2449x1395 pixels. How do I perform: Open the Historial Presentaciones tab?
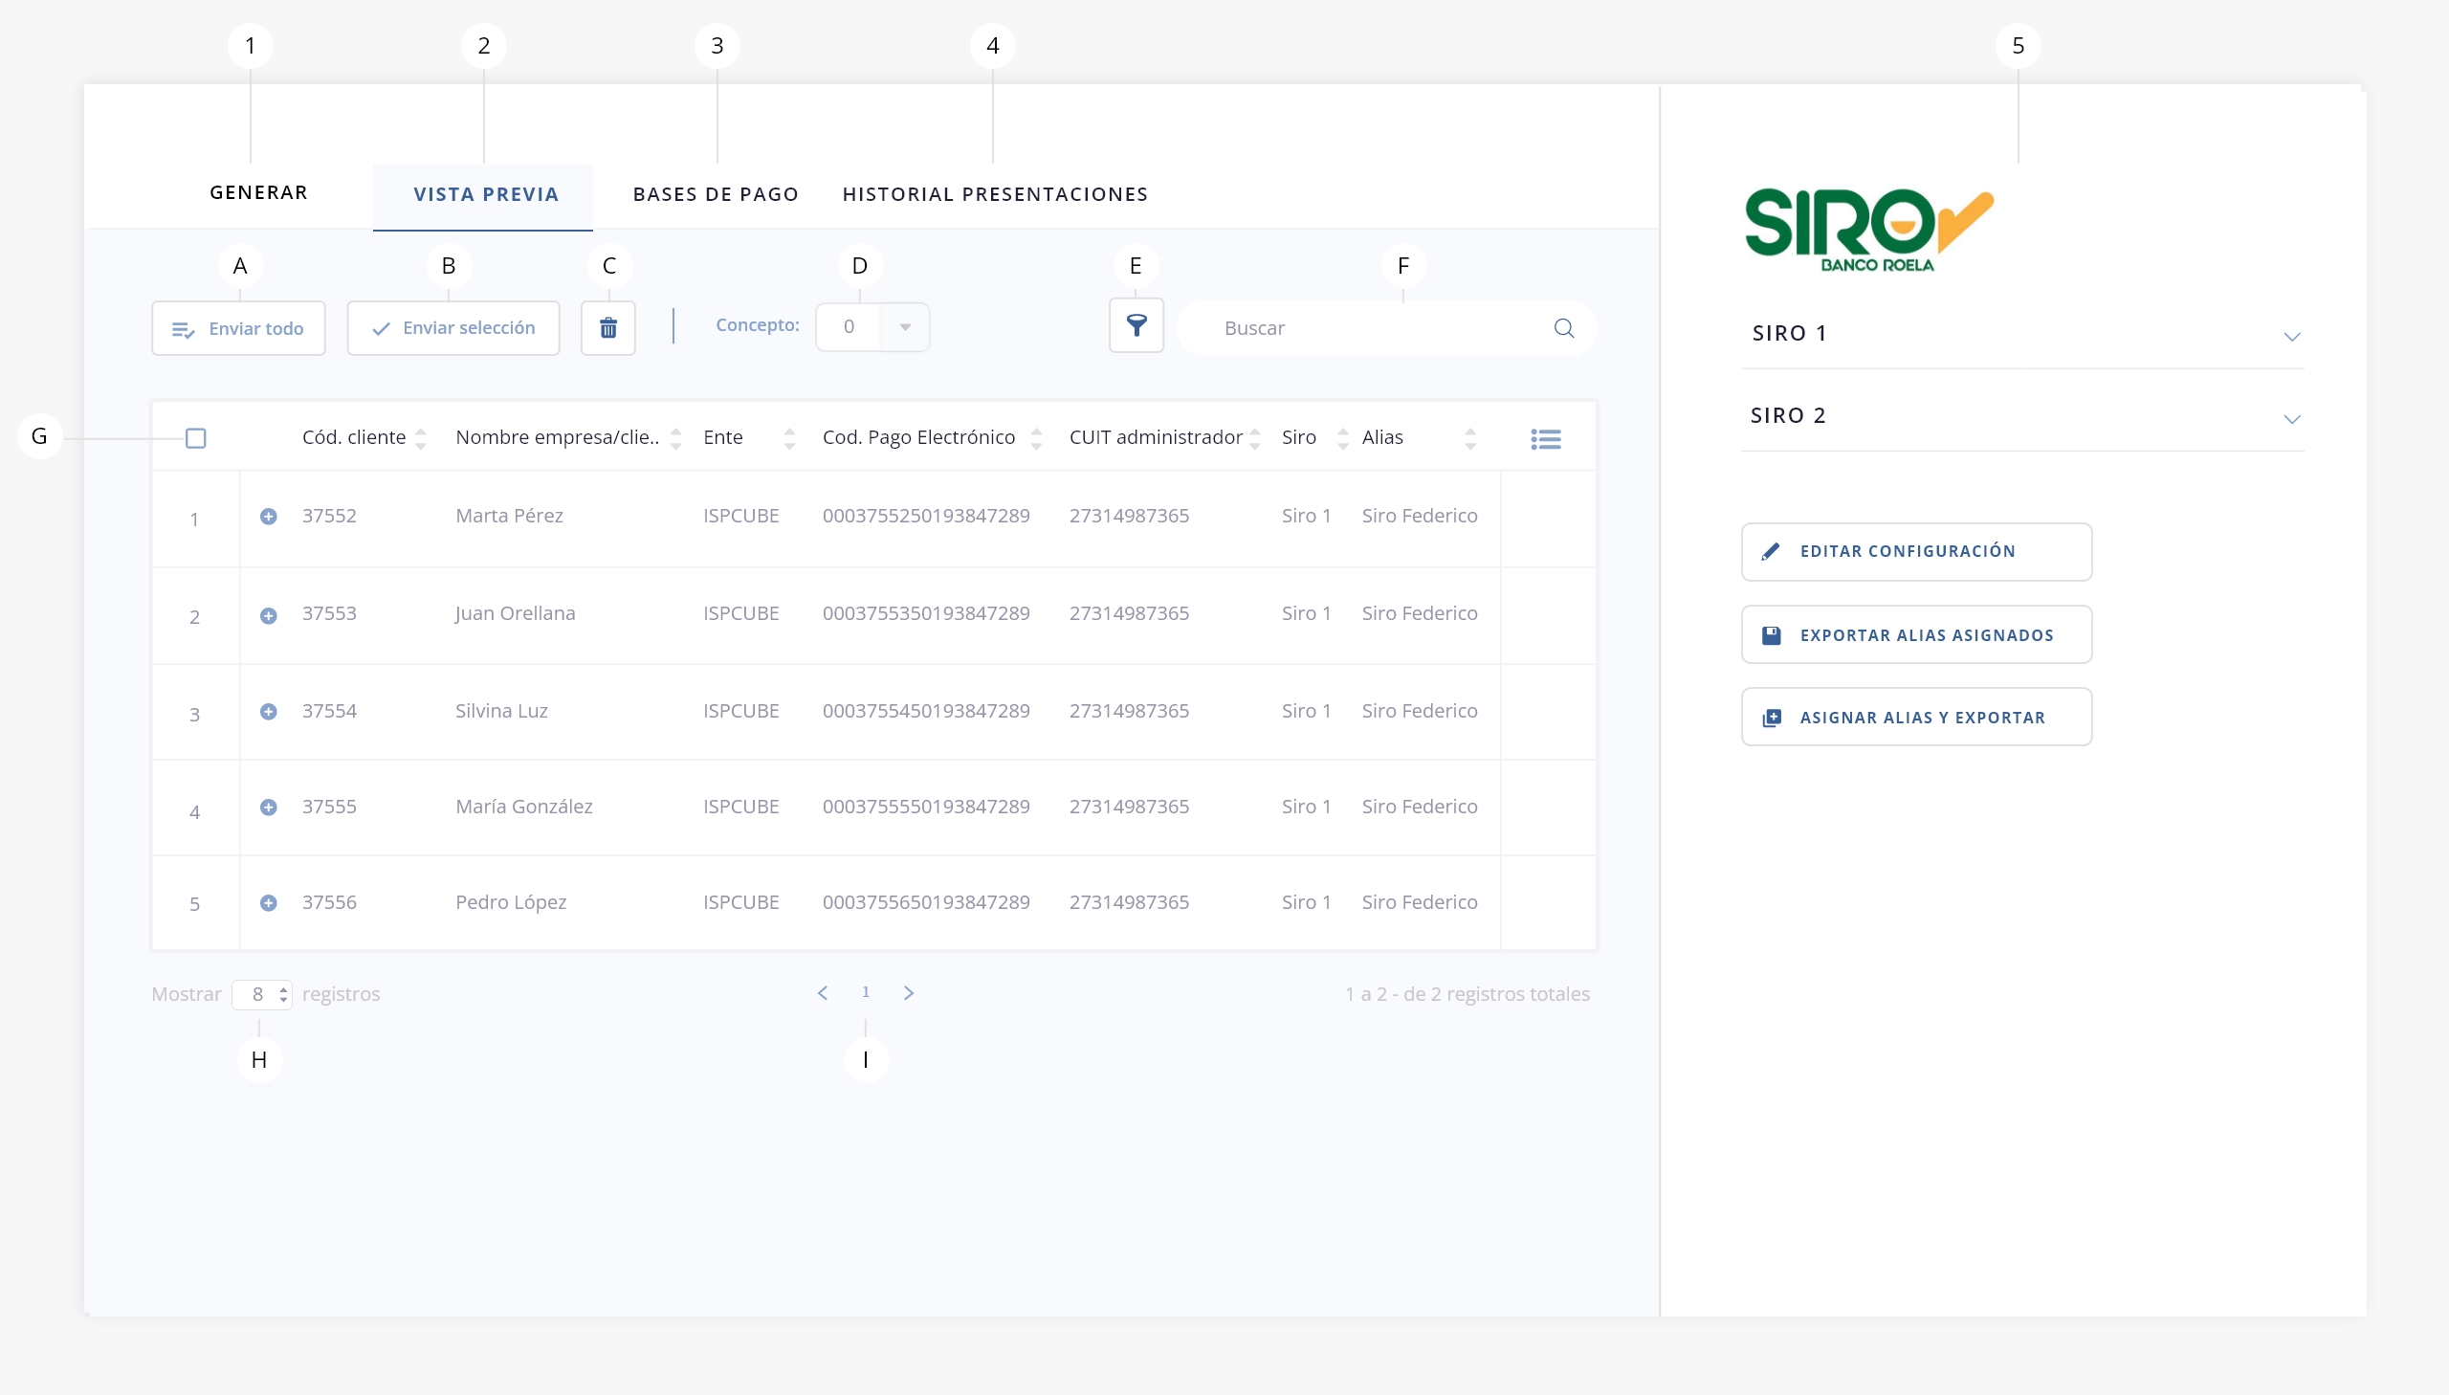pyautogui.click(x=994, y=194)
